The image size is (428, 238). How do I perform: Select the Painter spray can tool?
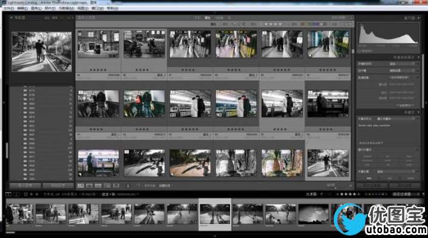coord(127,186)
